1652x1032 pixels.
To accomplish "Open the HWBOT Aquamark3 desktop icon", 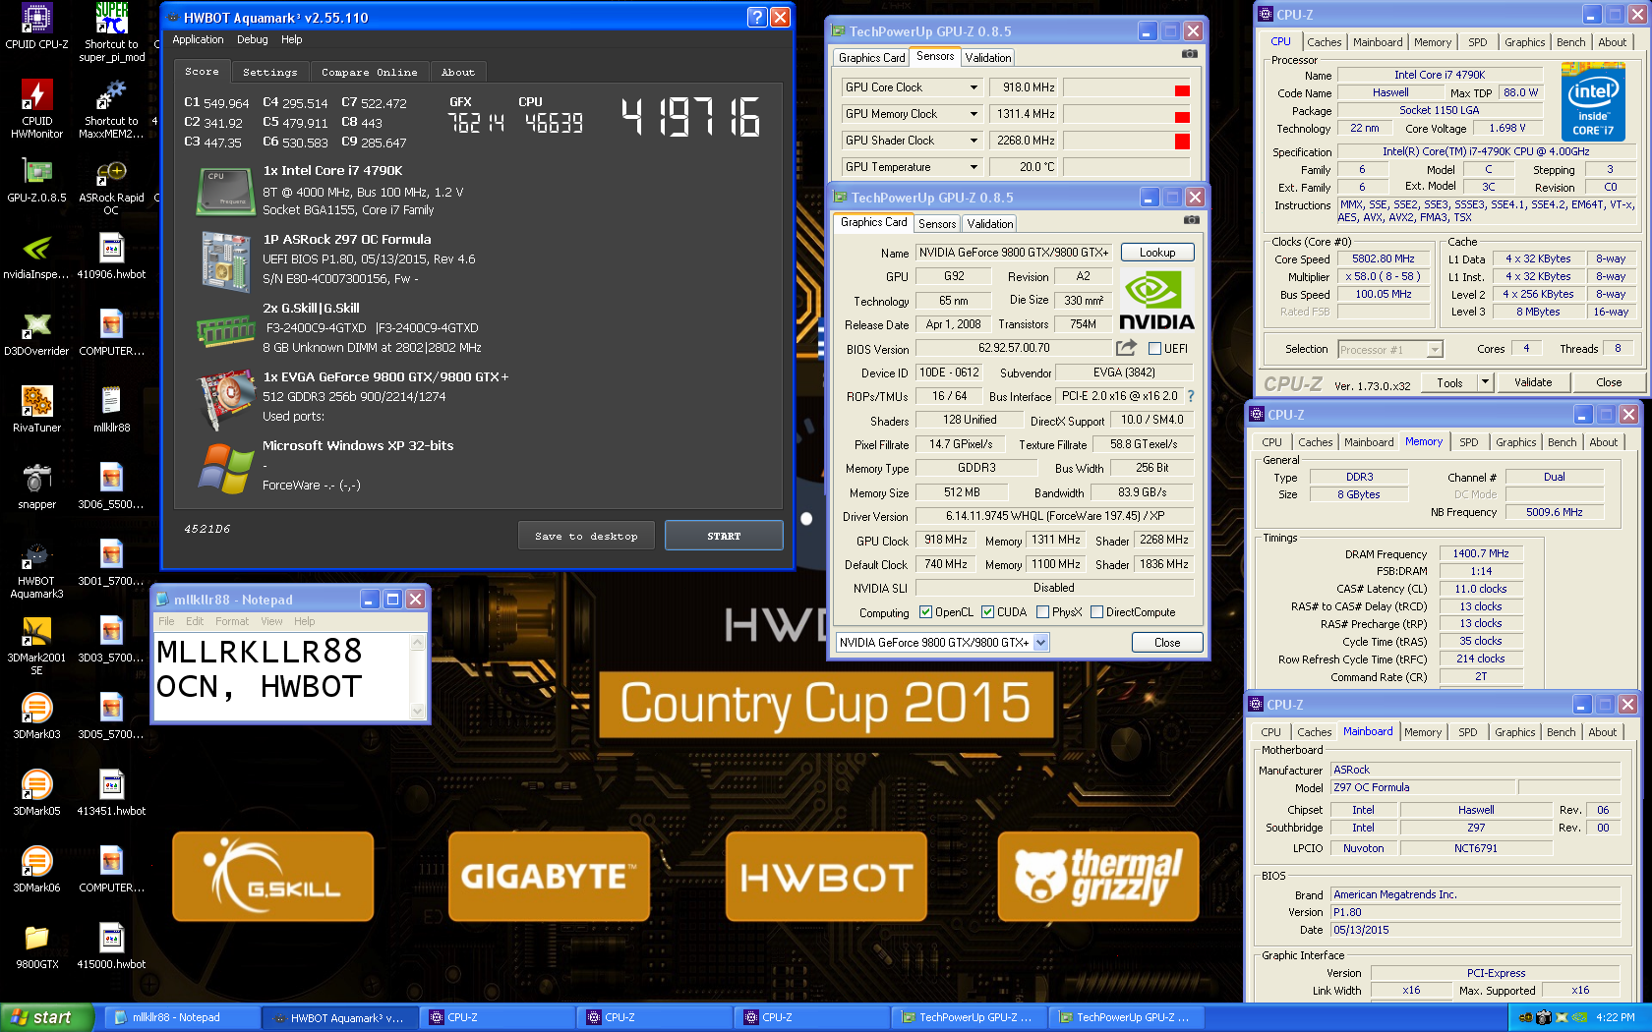I will coord(36,570).
